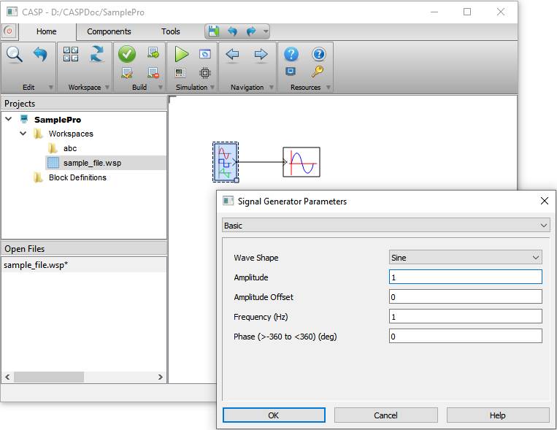The image size is (557, 430).
Task: Switch to the Components tab
Action: click(109, 31)
